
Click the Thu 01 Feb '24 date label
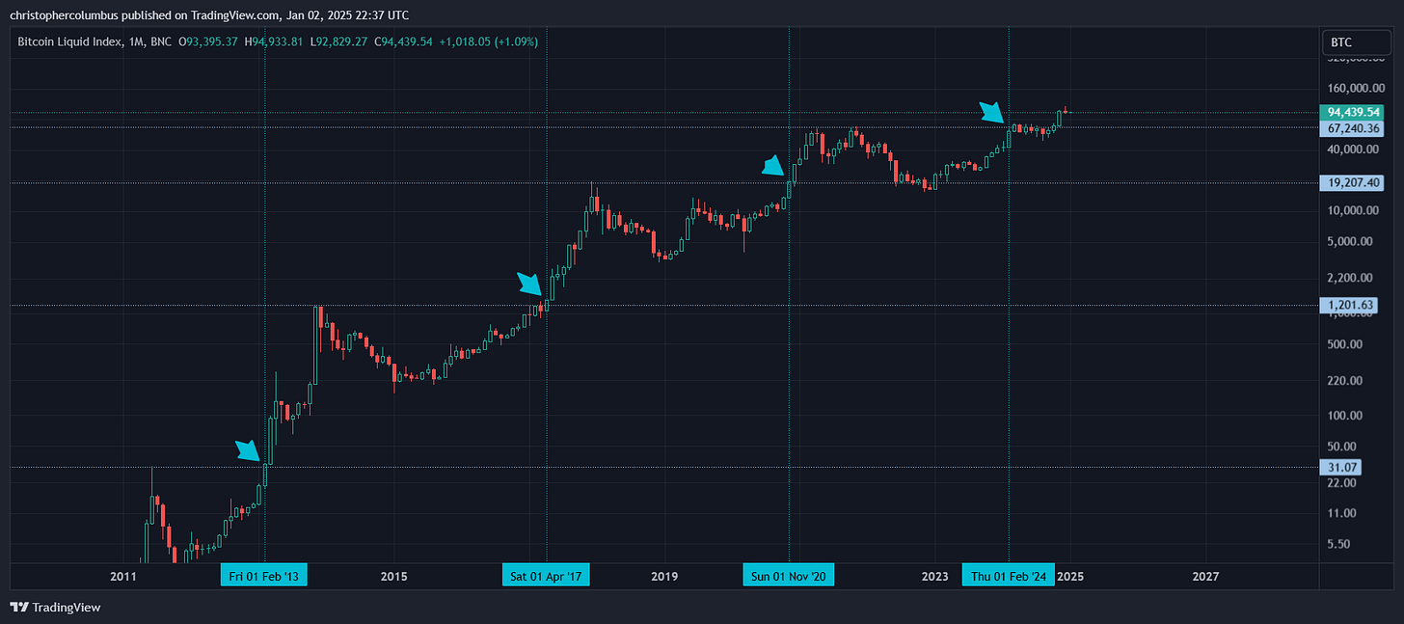1009,577
